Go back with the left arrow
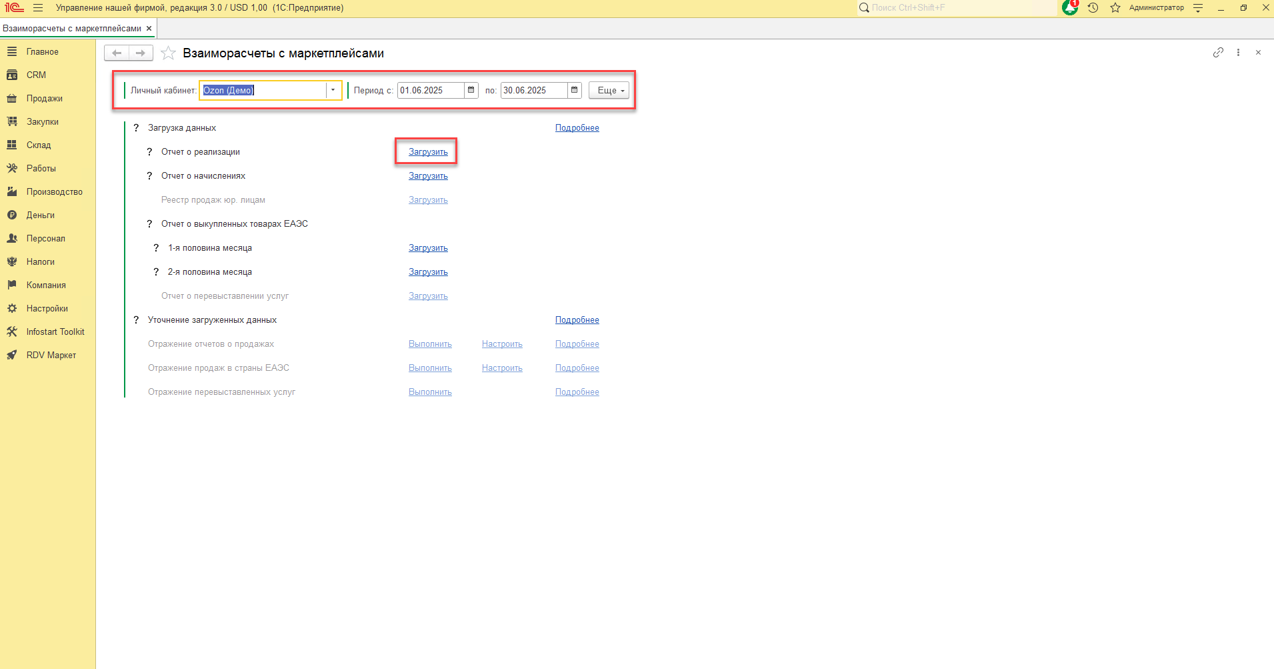Image resolution: width=1274 pixels, height=669 pixels. coord(117,53)
